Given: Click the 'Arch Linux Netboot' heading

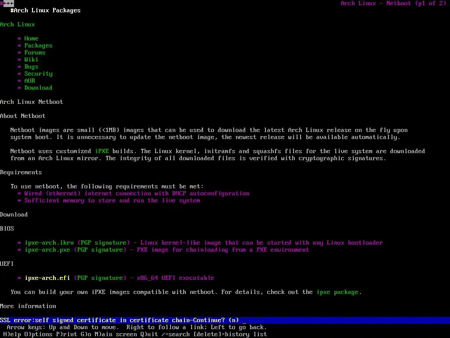Looking at the screenshot, I should pos(32,102).
